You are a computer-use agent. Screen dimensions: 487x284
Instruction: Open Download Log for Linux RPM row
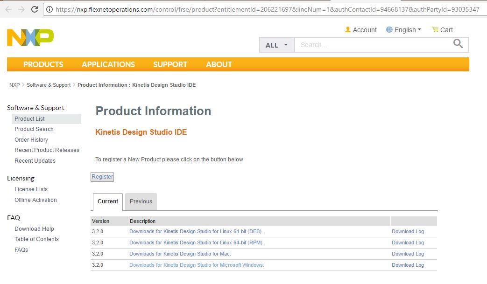coord(408,242)
